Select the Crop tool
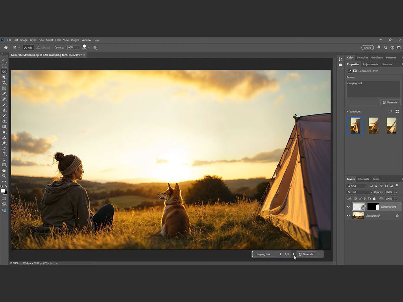The height and width of the screenshot is (302, 403). click(4, 83)
